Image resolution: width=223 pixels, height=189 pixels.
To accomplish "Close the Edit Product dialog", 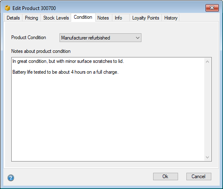I will tap(212, 7).
